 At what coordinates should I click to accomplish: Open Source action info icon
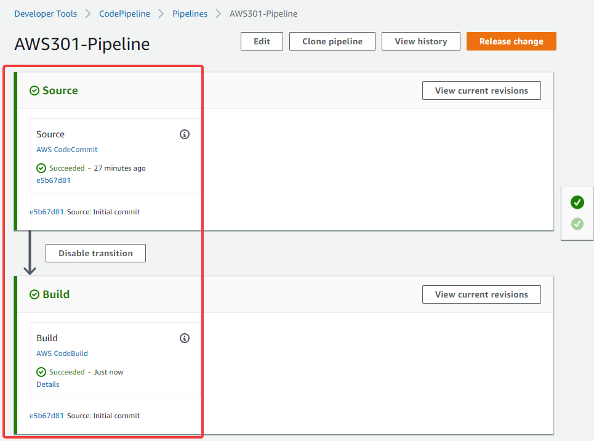185,134
